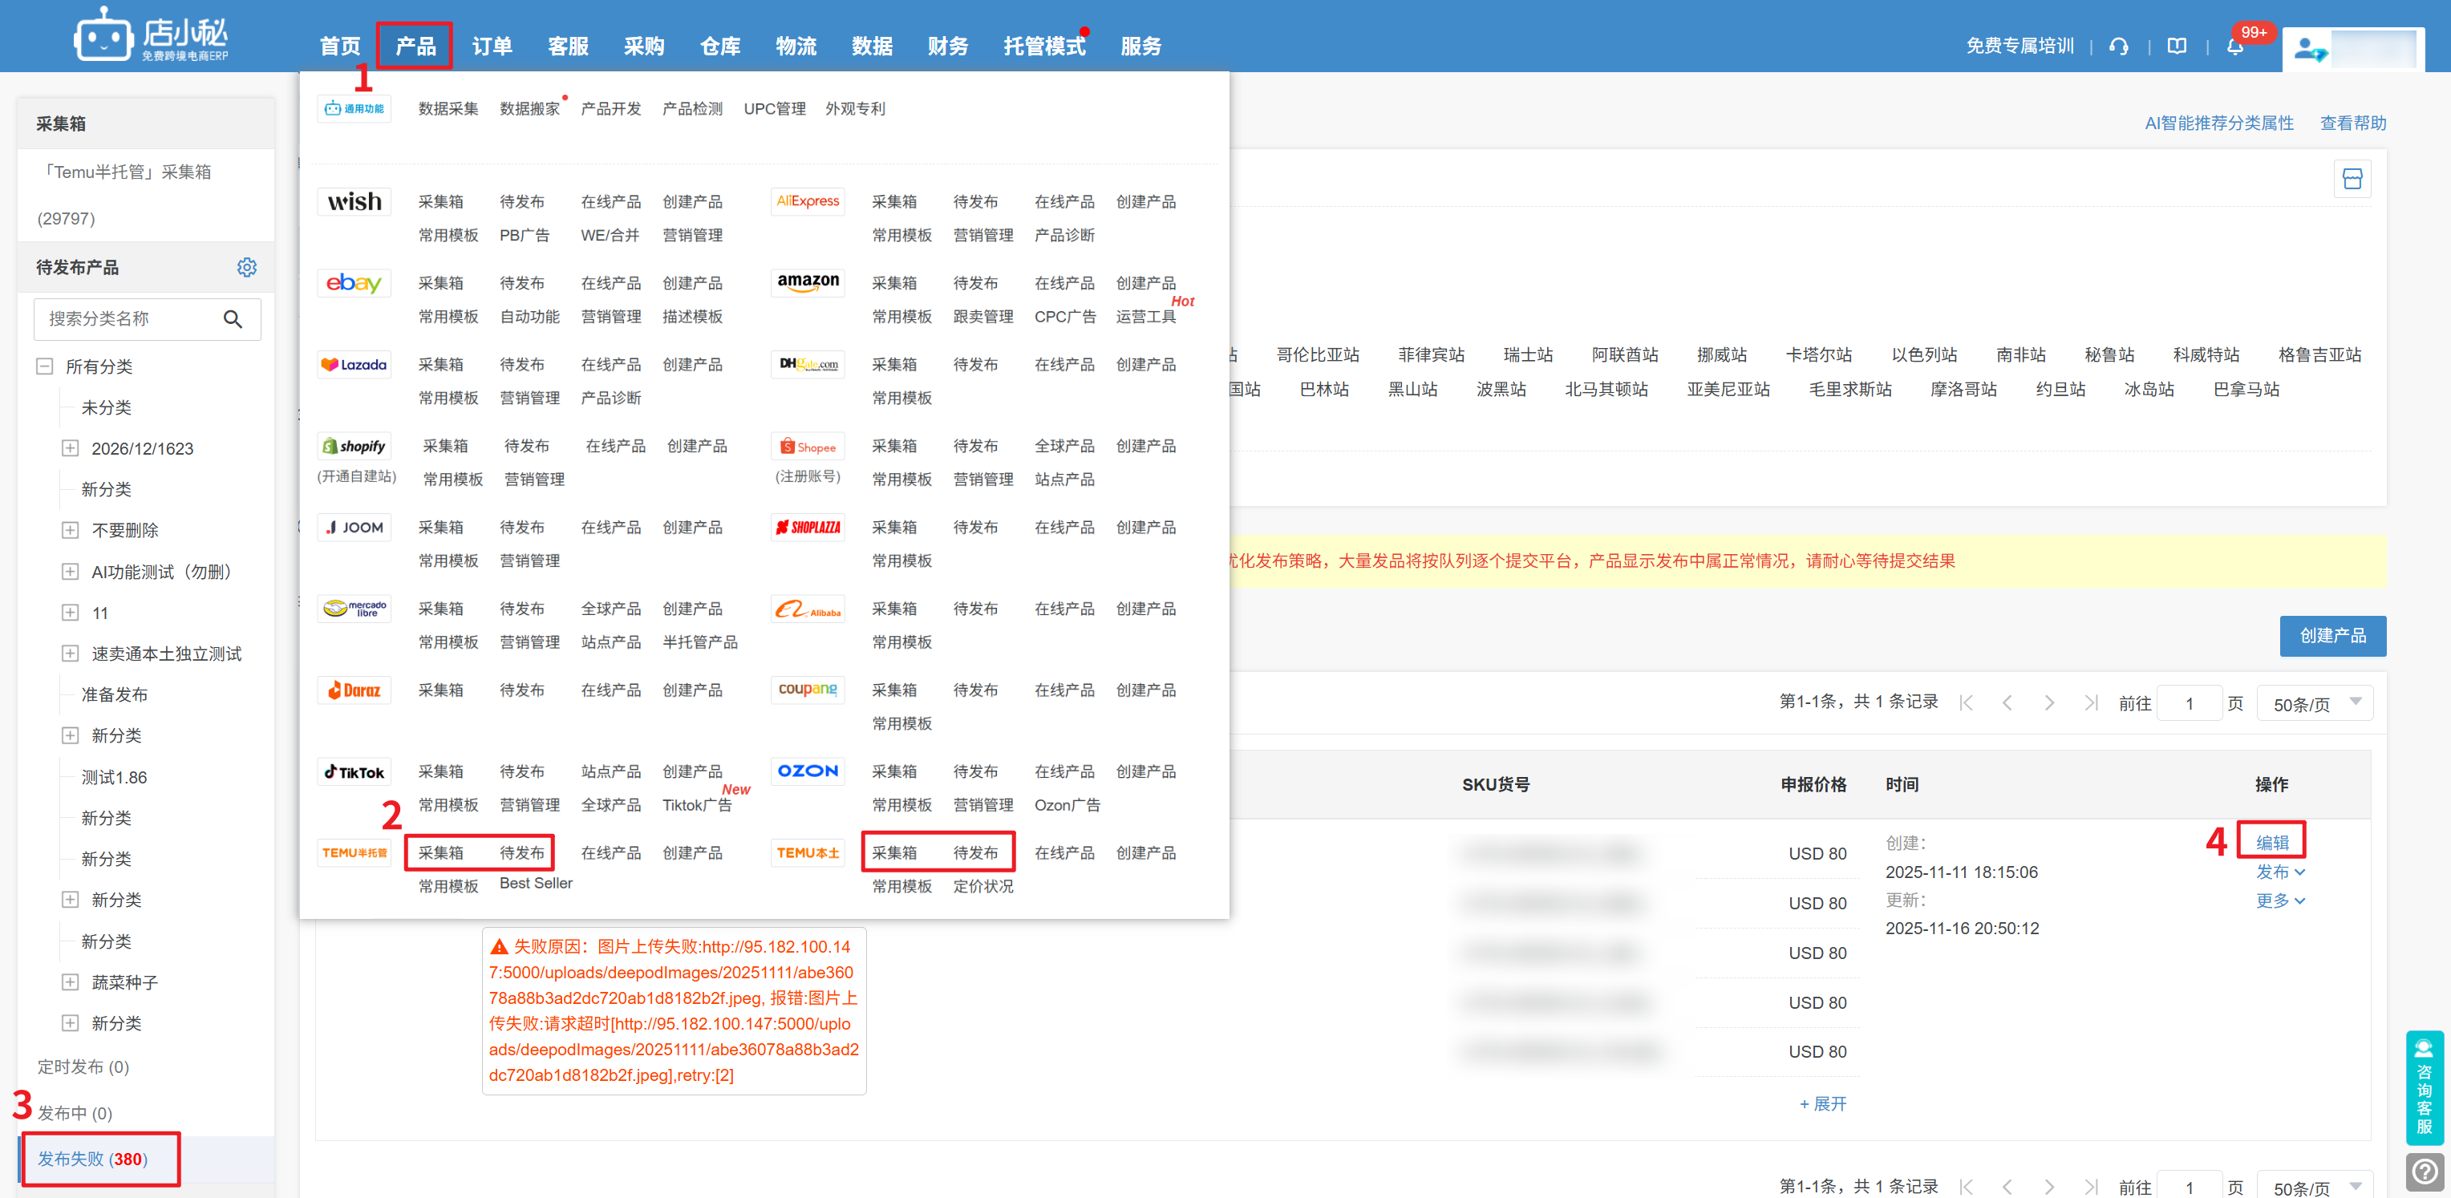Click the search magnifier in category search
The image size is (2451, 1198).
(232, 319)
